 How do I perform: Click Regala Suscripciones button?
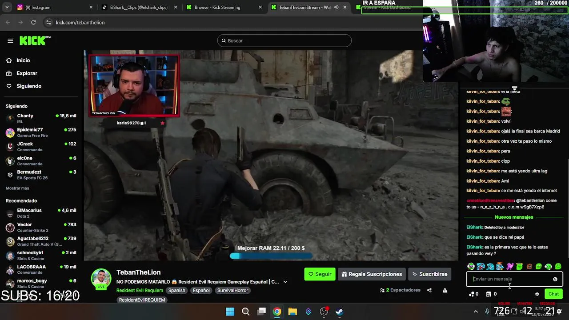(x=372, y=274)
